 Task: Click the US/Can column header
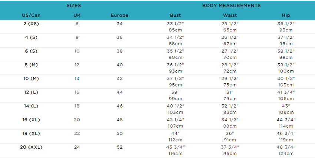coord(31,15)
